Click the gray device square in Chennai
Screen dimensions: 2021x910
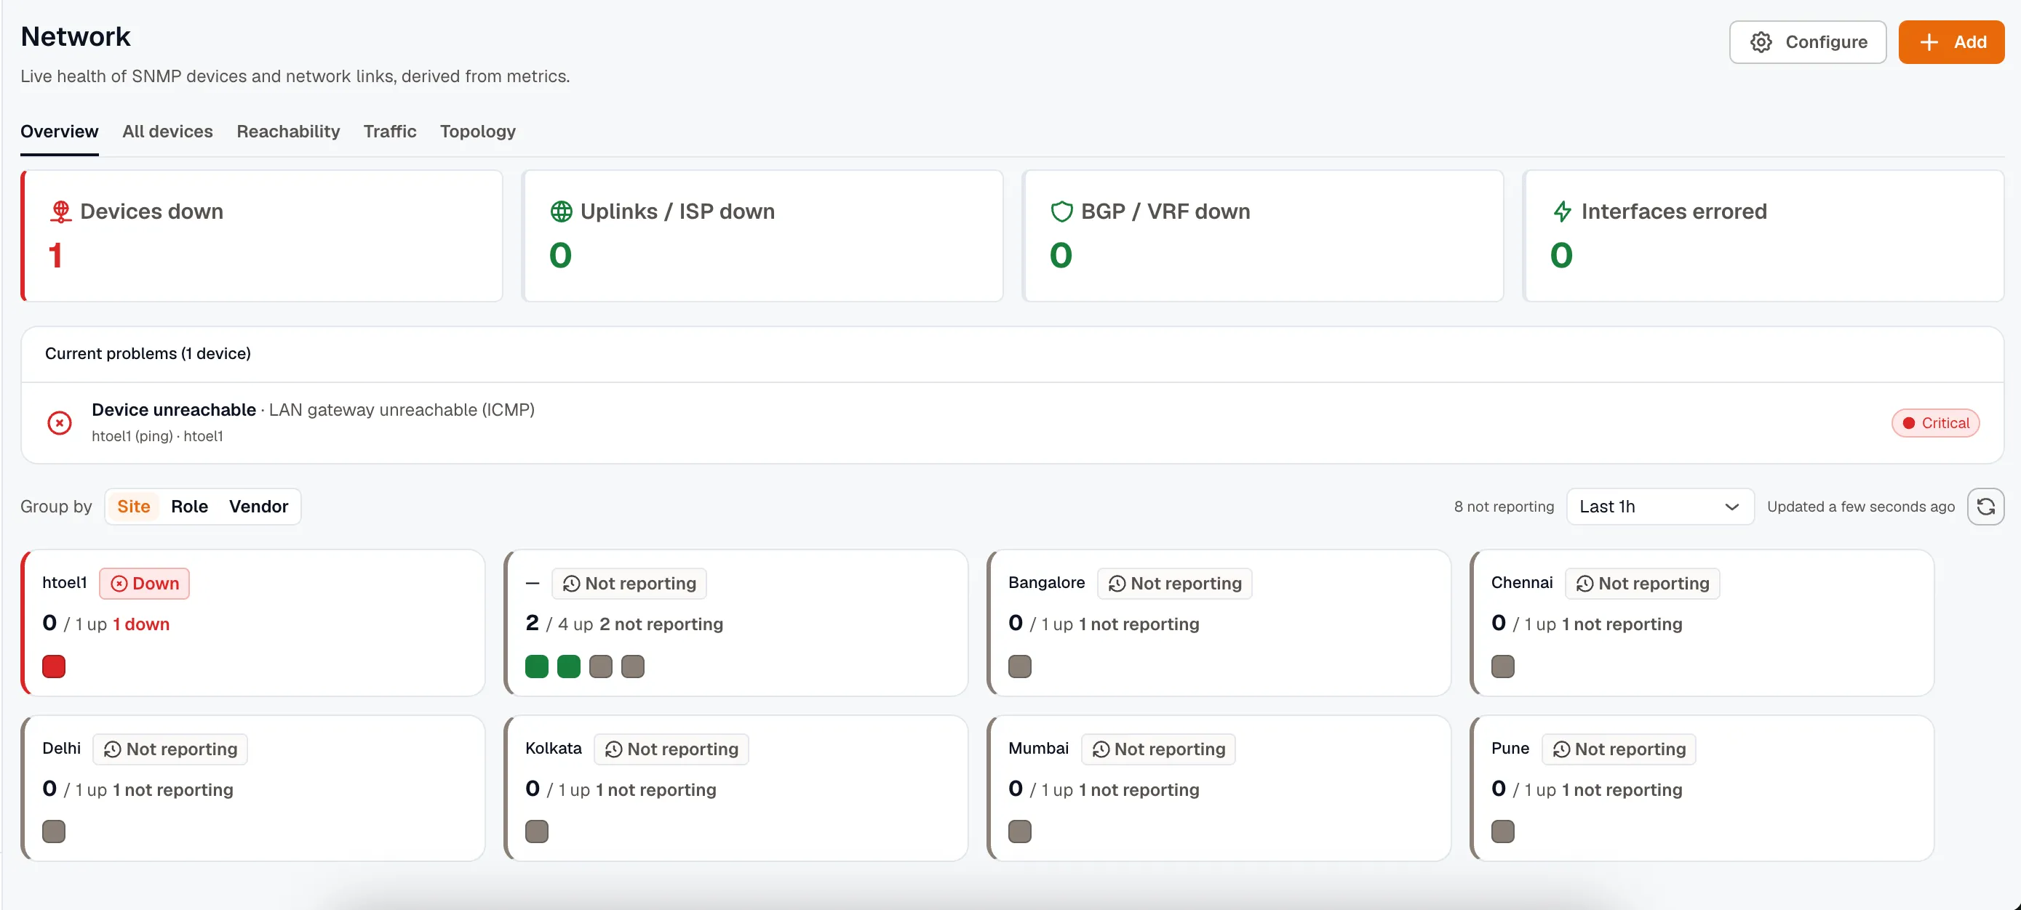pos(1503,667)
